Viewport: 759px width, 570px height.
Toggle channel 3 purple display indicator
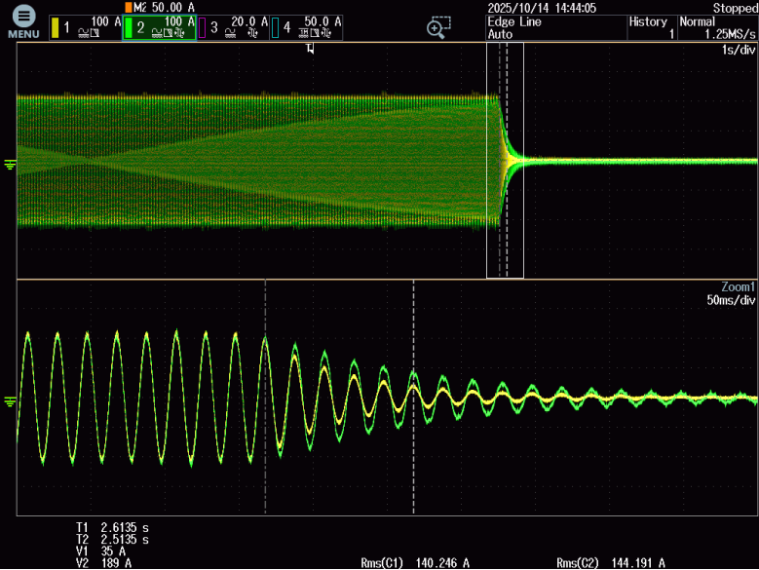202,28
